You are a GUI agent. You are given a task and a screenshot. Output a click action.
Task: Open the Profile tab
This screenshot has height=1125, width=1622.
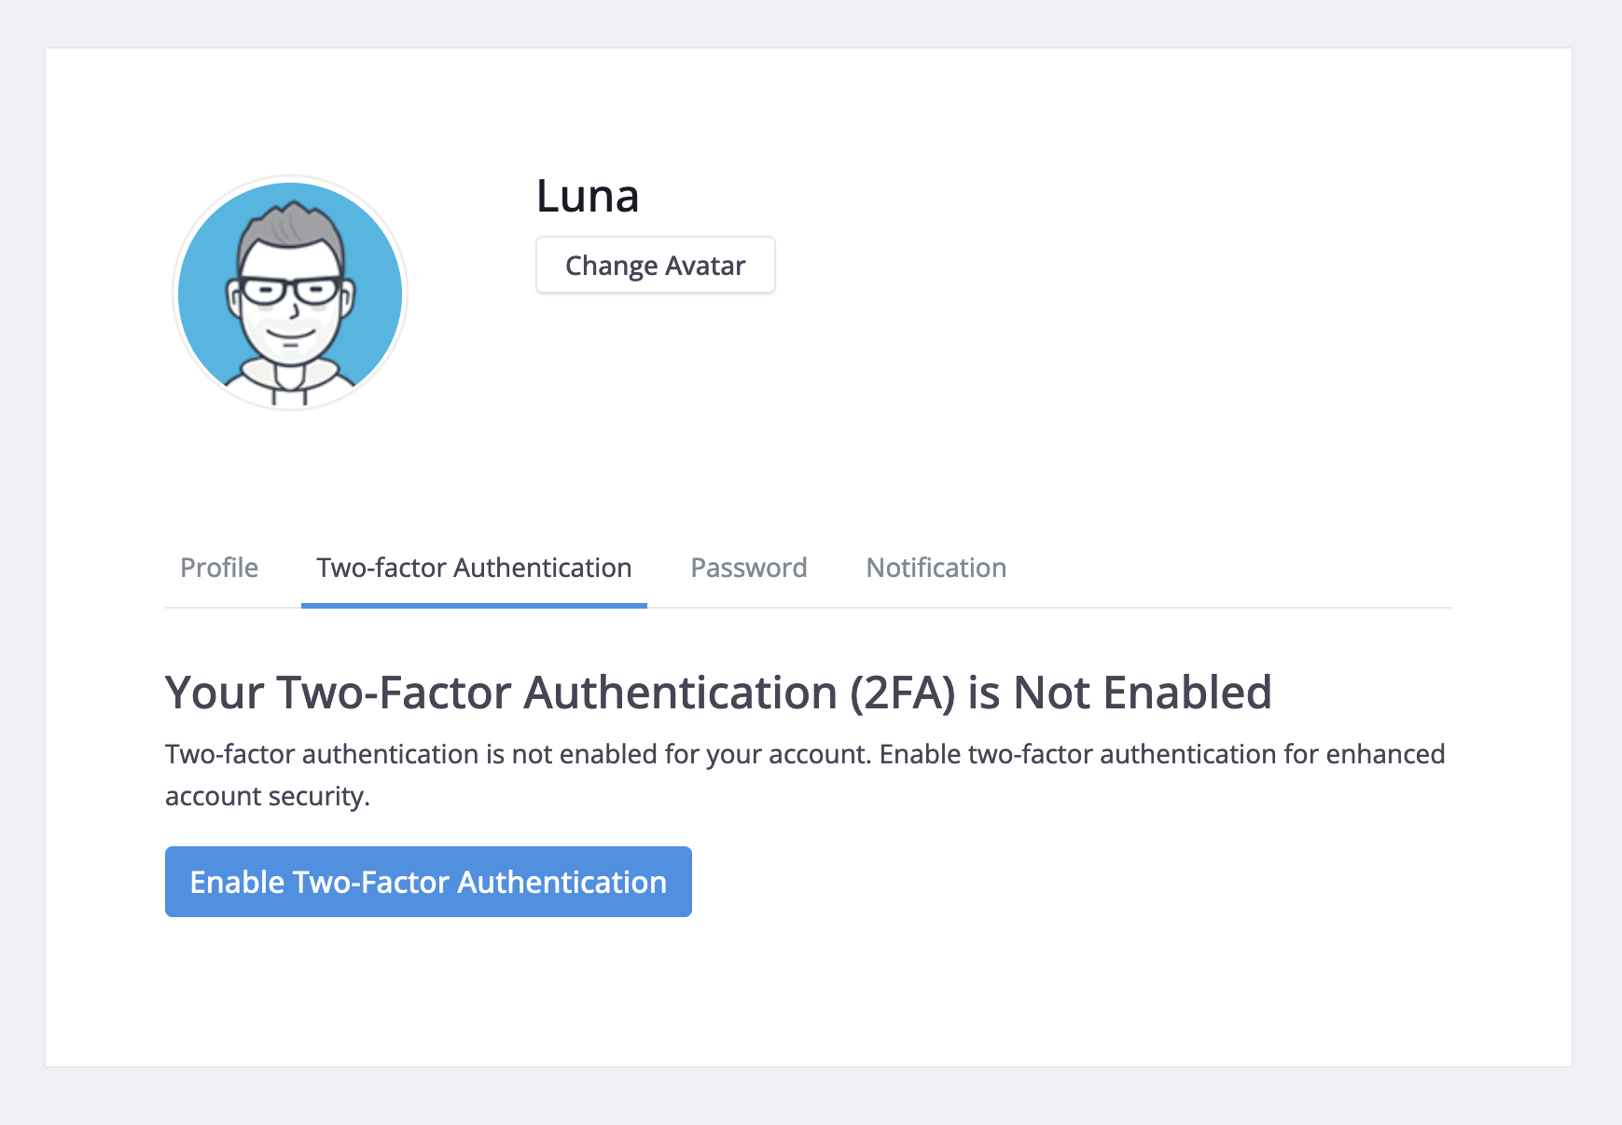(219, 568)
